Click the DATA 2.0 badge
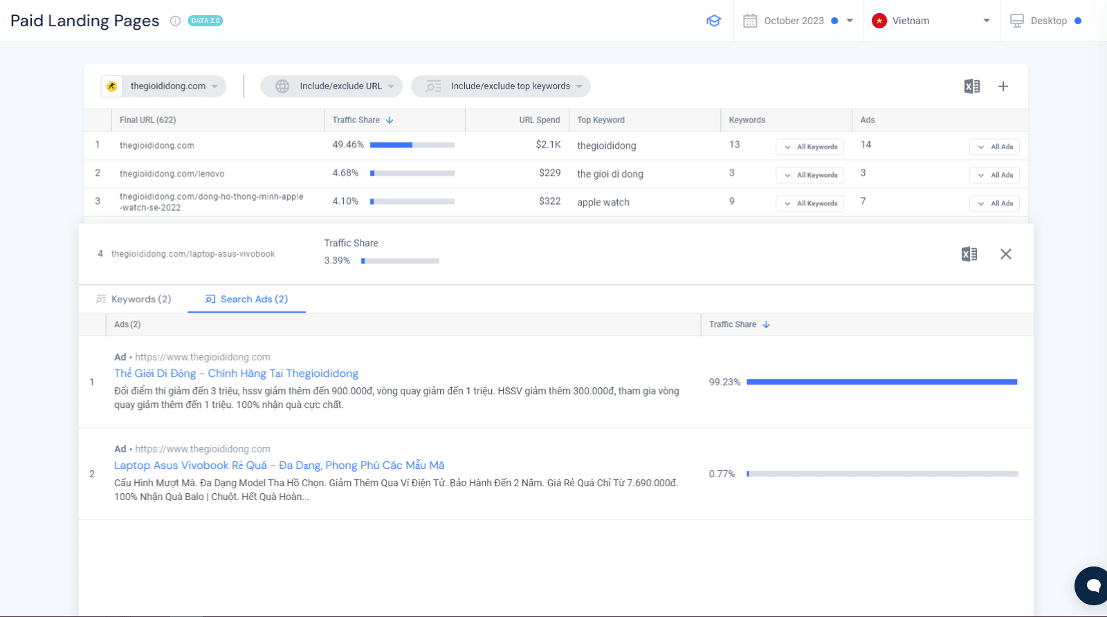The image size is (1107, 617). click(205, 21)
